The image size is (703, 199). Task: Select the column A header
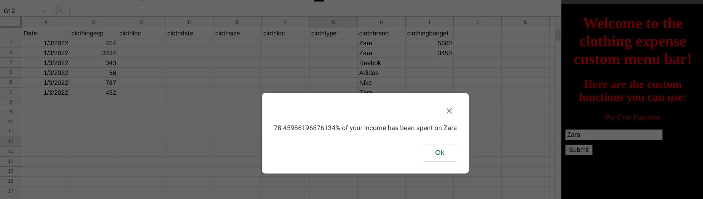[x=46, y=22]
